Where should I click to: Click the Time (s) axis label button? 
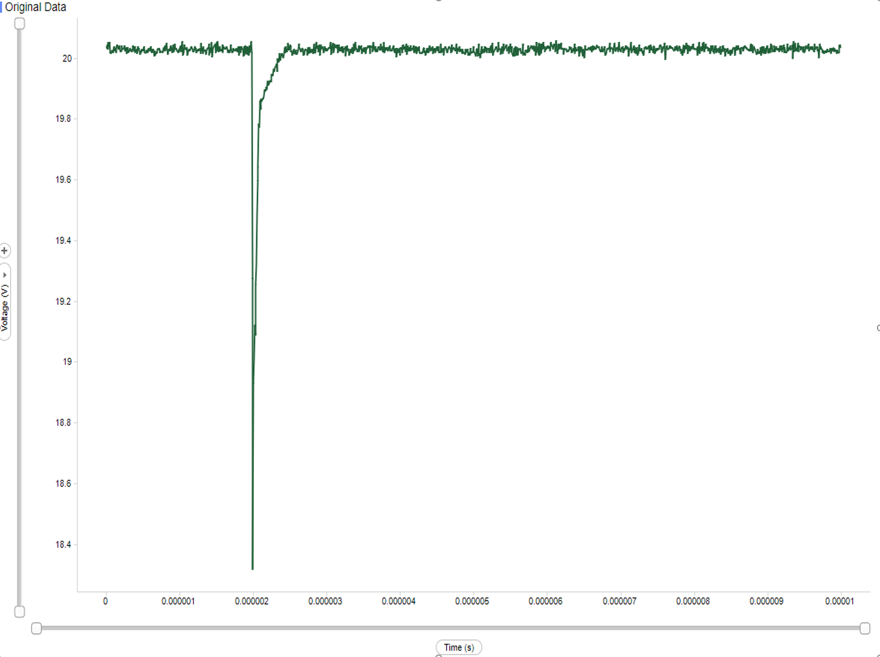(459, 647)
